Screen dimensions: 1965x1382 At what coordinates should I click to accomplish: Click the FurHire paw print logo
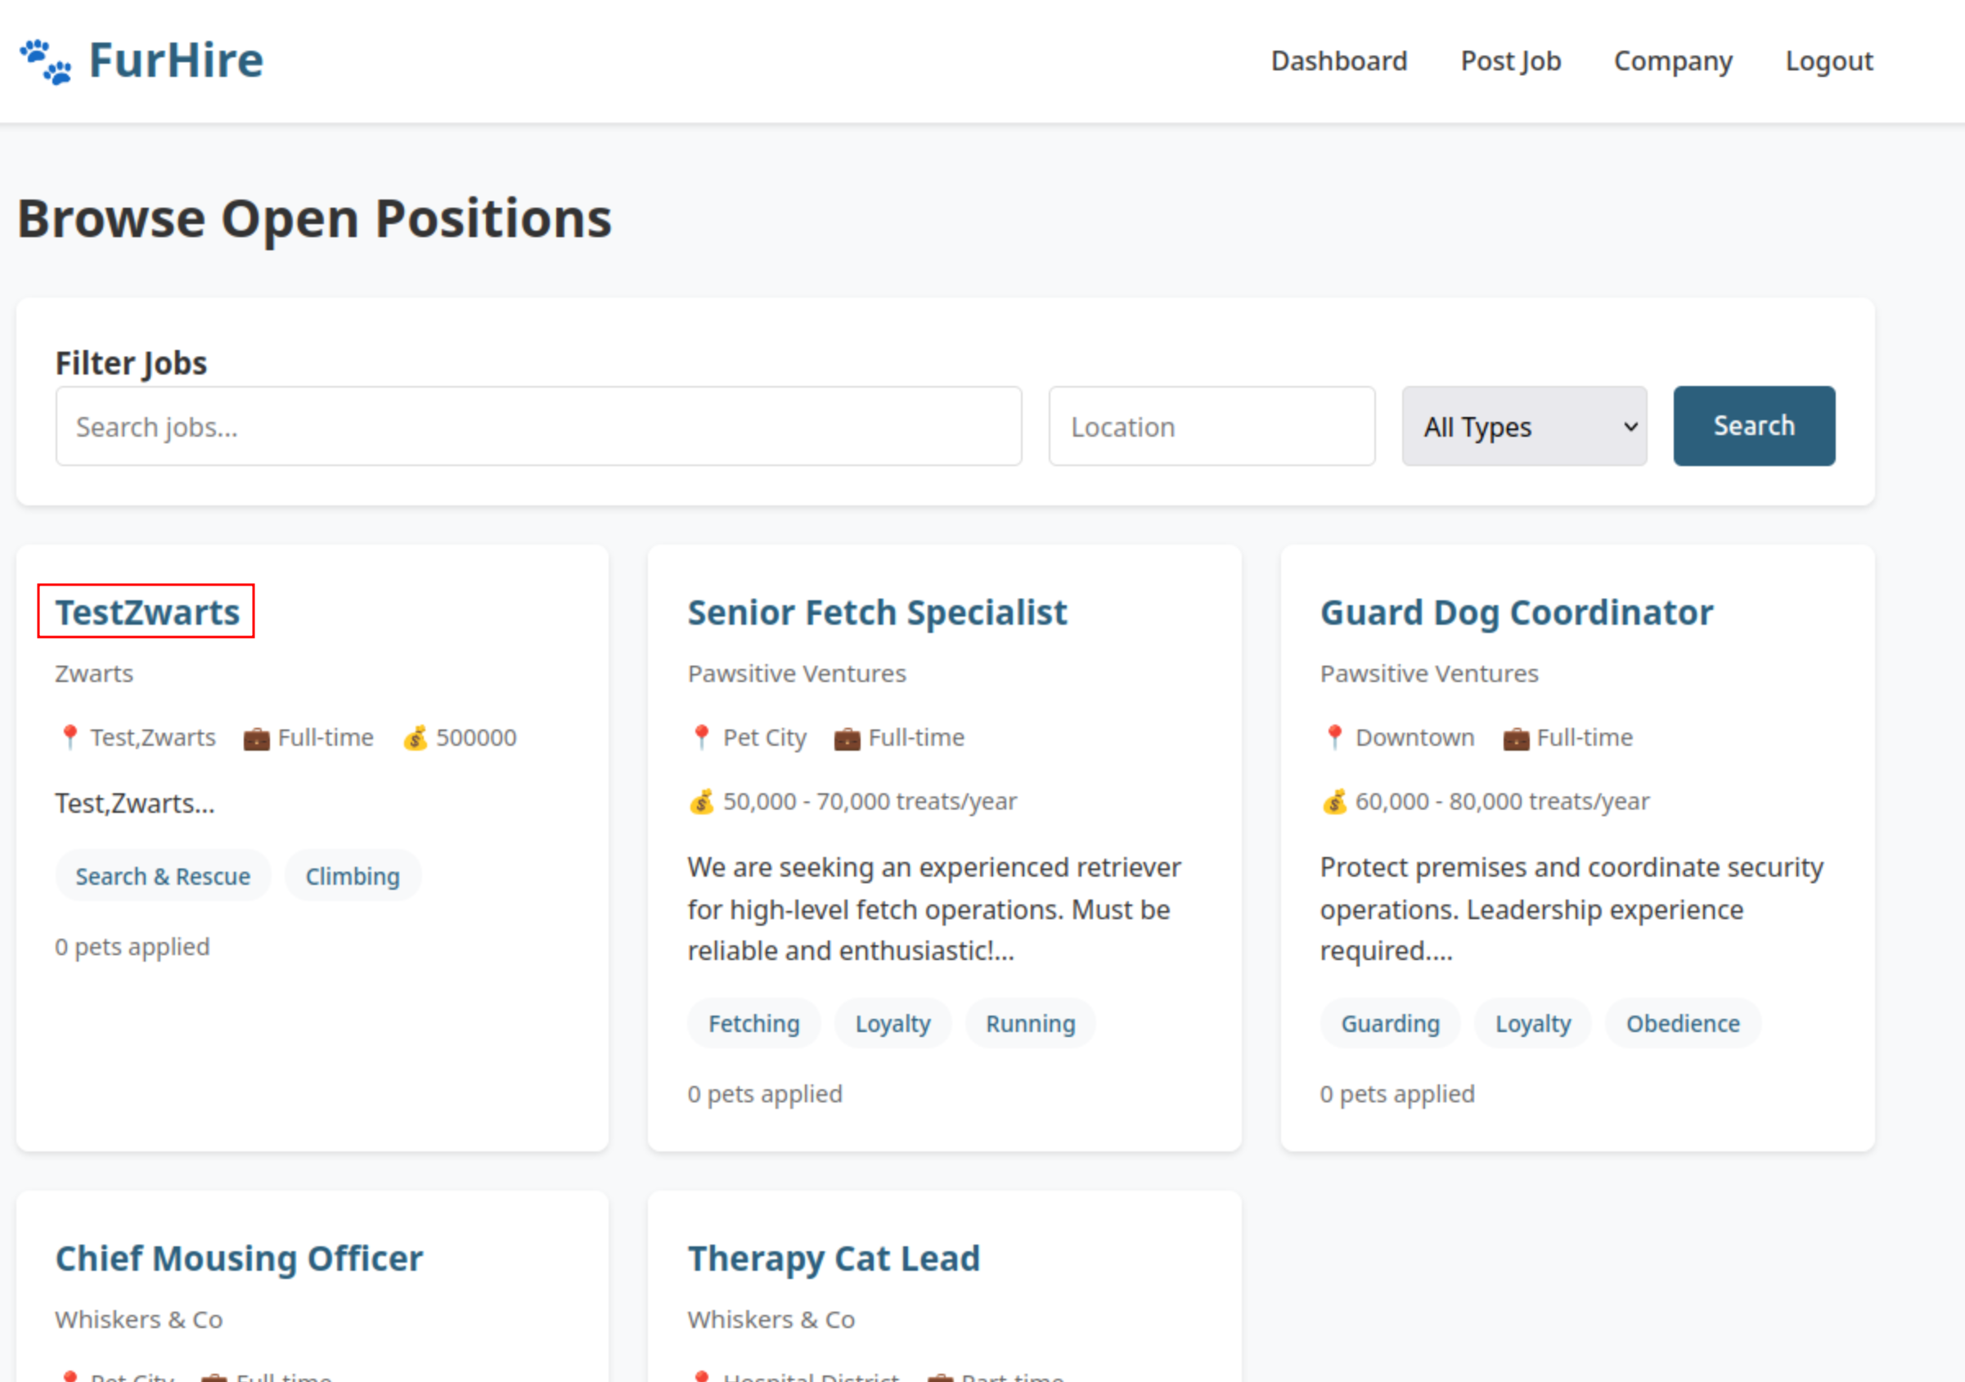pos(46,61)
